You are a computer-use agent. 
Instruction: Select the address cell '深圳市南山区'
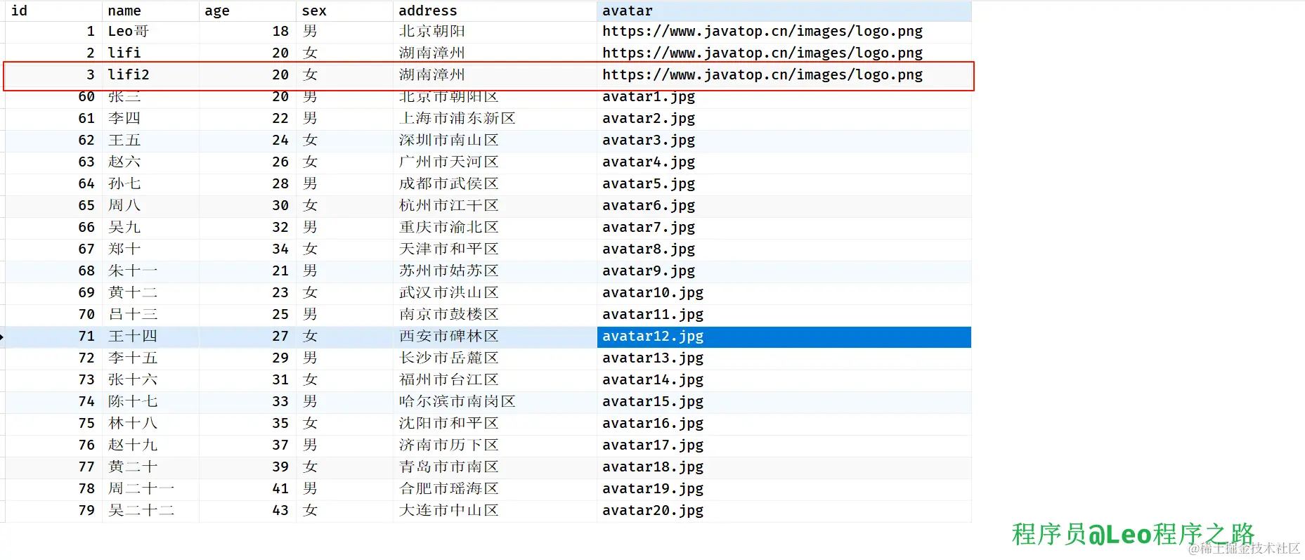click(x=495, y=141)
